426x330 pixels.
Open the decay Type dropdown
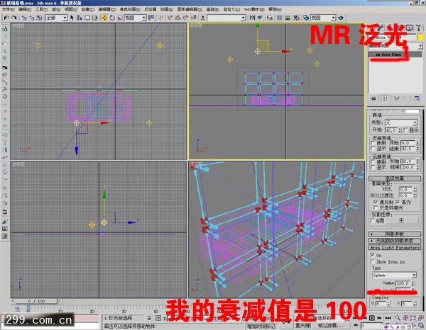pos(401,123)
